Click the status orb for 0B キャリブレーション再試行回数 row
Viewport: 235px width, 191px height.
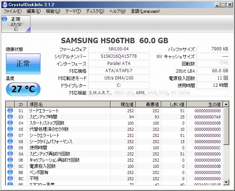[10, 160]
